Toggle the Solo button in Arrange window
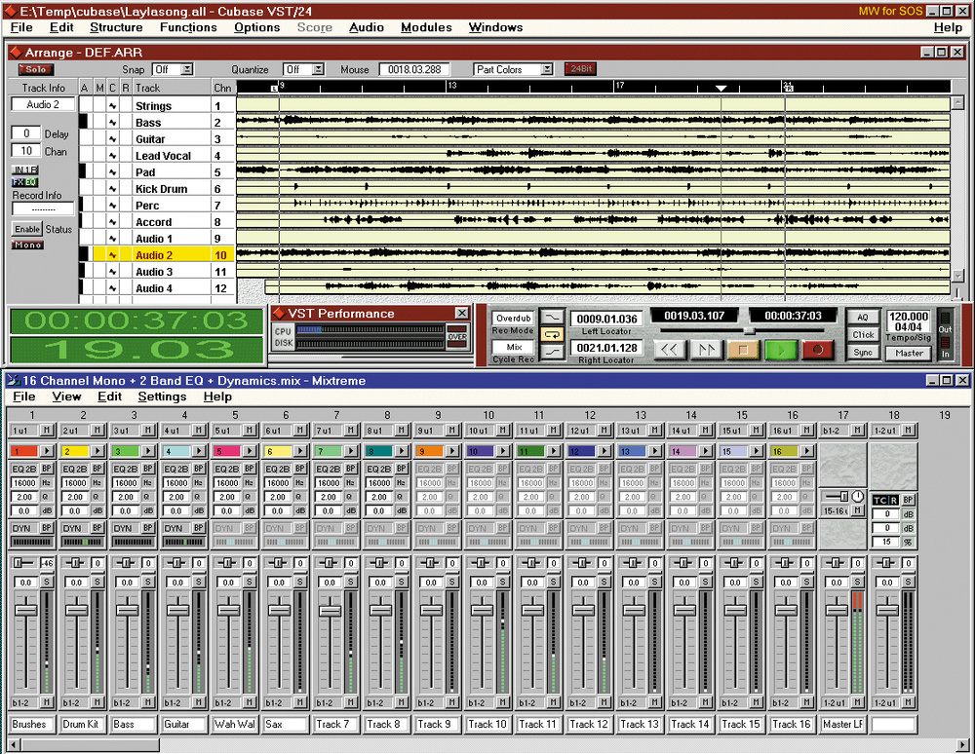 point(36,70)
